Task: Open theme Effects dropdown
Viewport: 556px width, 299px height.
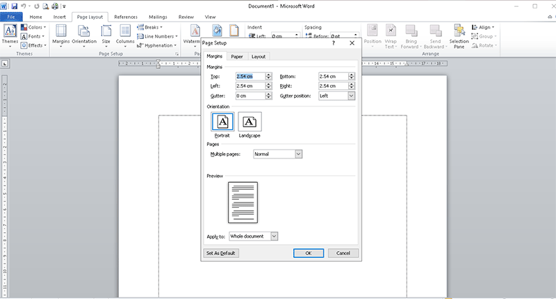Action: [33, 45]
